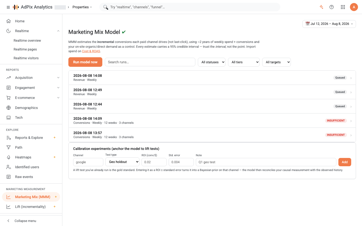The height and width of the screenshot is (226, 362).
Task: Click the Search runs field
Action: (x=150, y=62)
